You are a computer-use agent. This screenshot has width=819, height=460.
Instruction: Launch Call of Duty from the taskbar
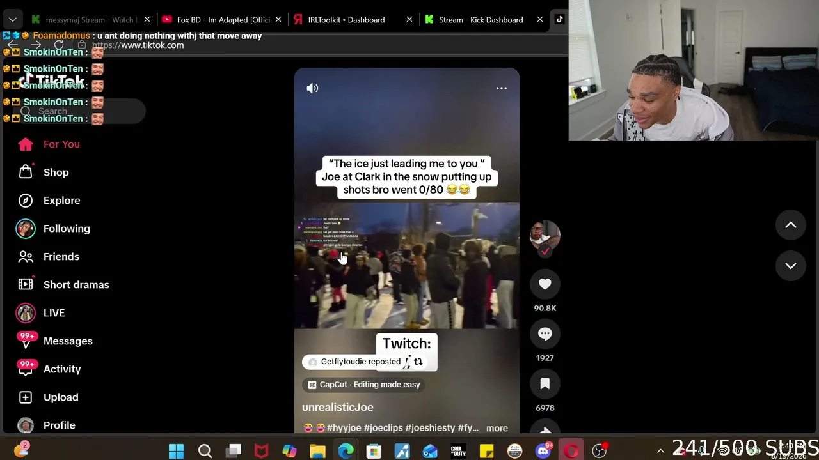(x=458, y=451)
